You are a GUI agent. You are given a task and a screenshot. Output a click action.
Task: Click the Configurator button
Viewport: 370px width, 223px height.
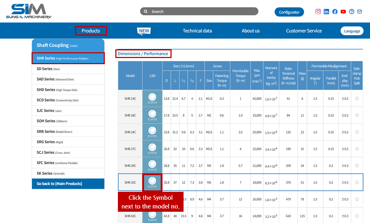click(x=289, y=12)
